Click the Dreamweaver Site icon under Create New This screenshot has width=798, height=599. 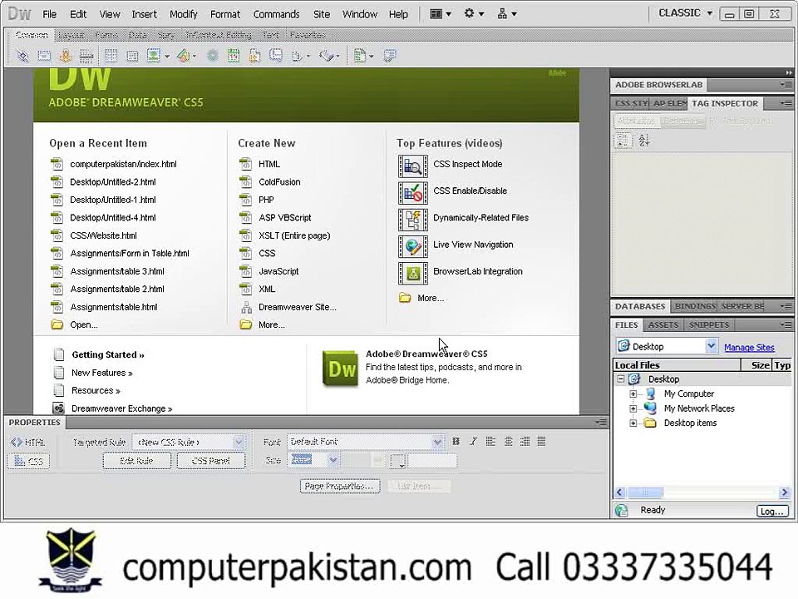[x=246, y=307]
